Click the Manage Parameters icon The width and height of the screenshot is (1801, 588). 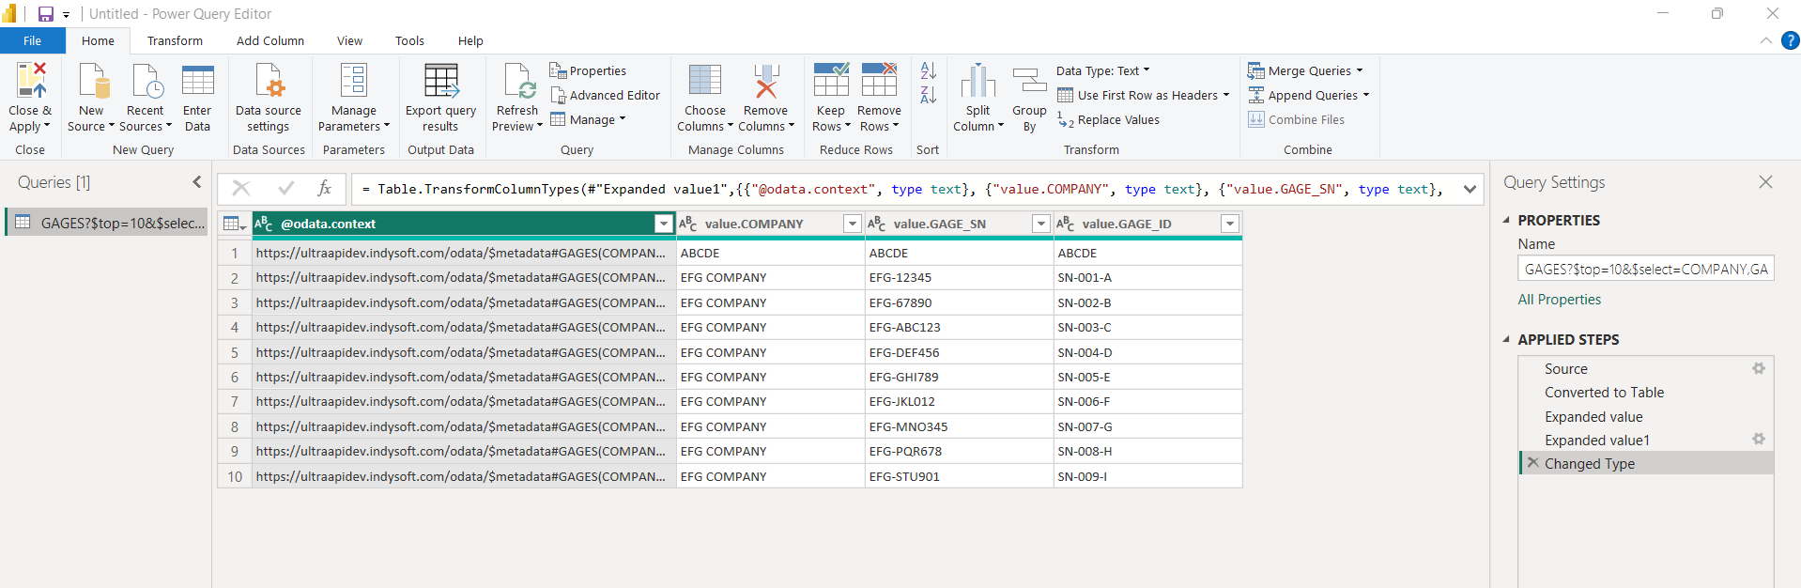click(354, 81)
